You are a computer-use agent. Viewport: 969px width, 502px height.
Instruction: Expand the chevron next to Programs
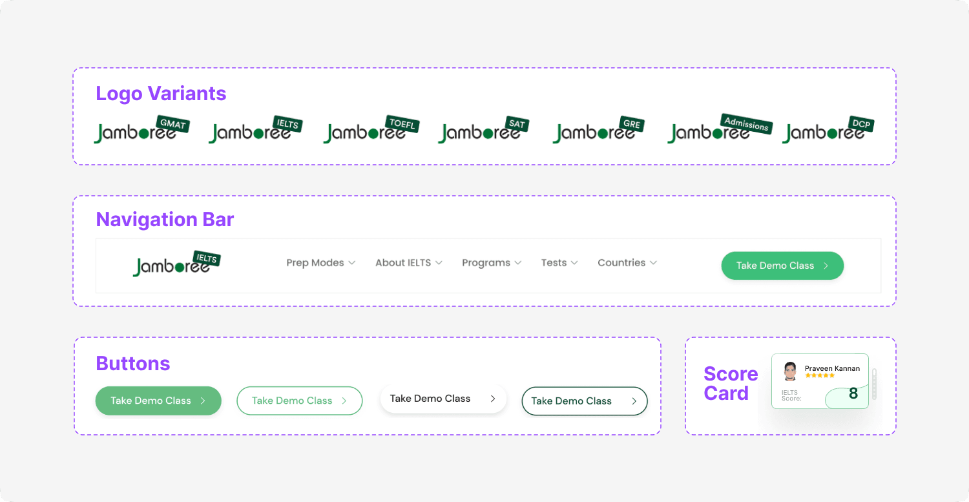tap(517, 263)
